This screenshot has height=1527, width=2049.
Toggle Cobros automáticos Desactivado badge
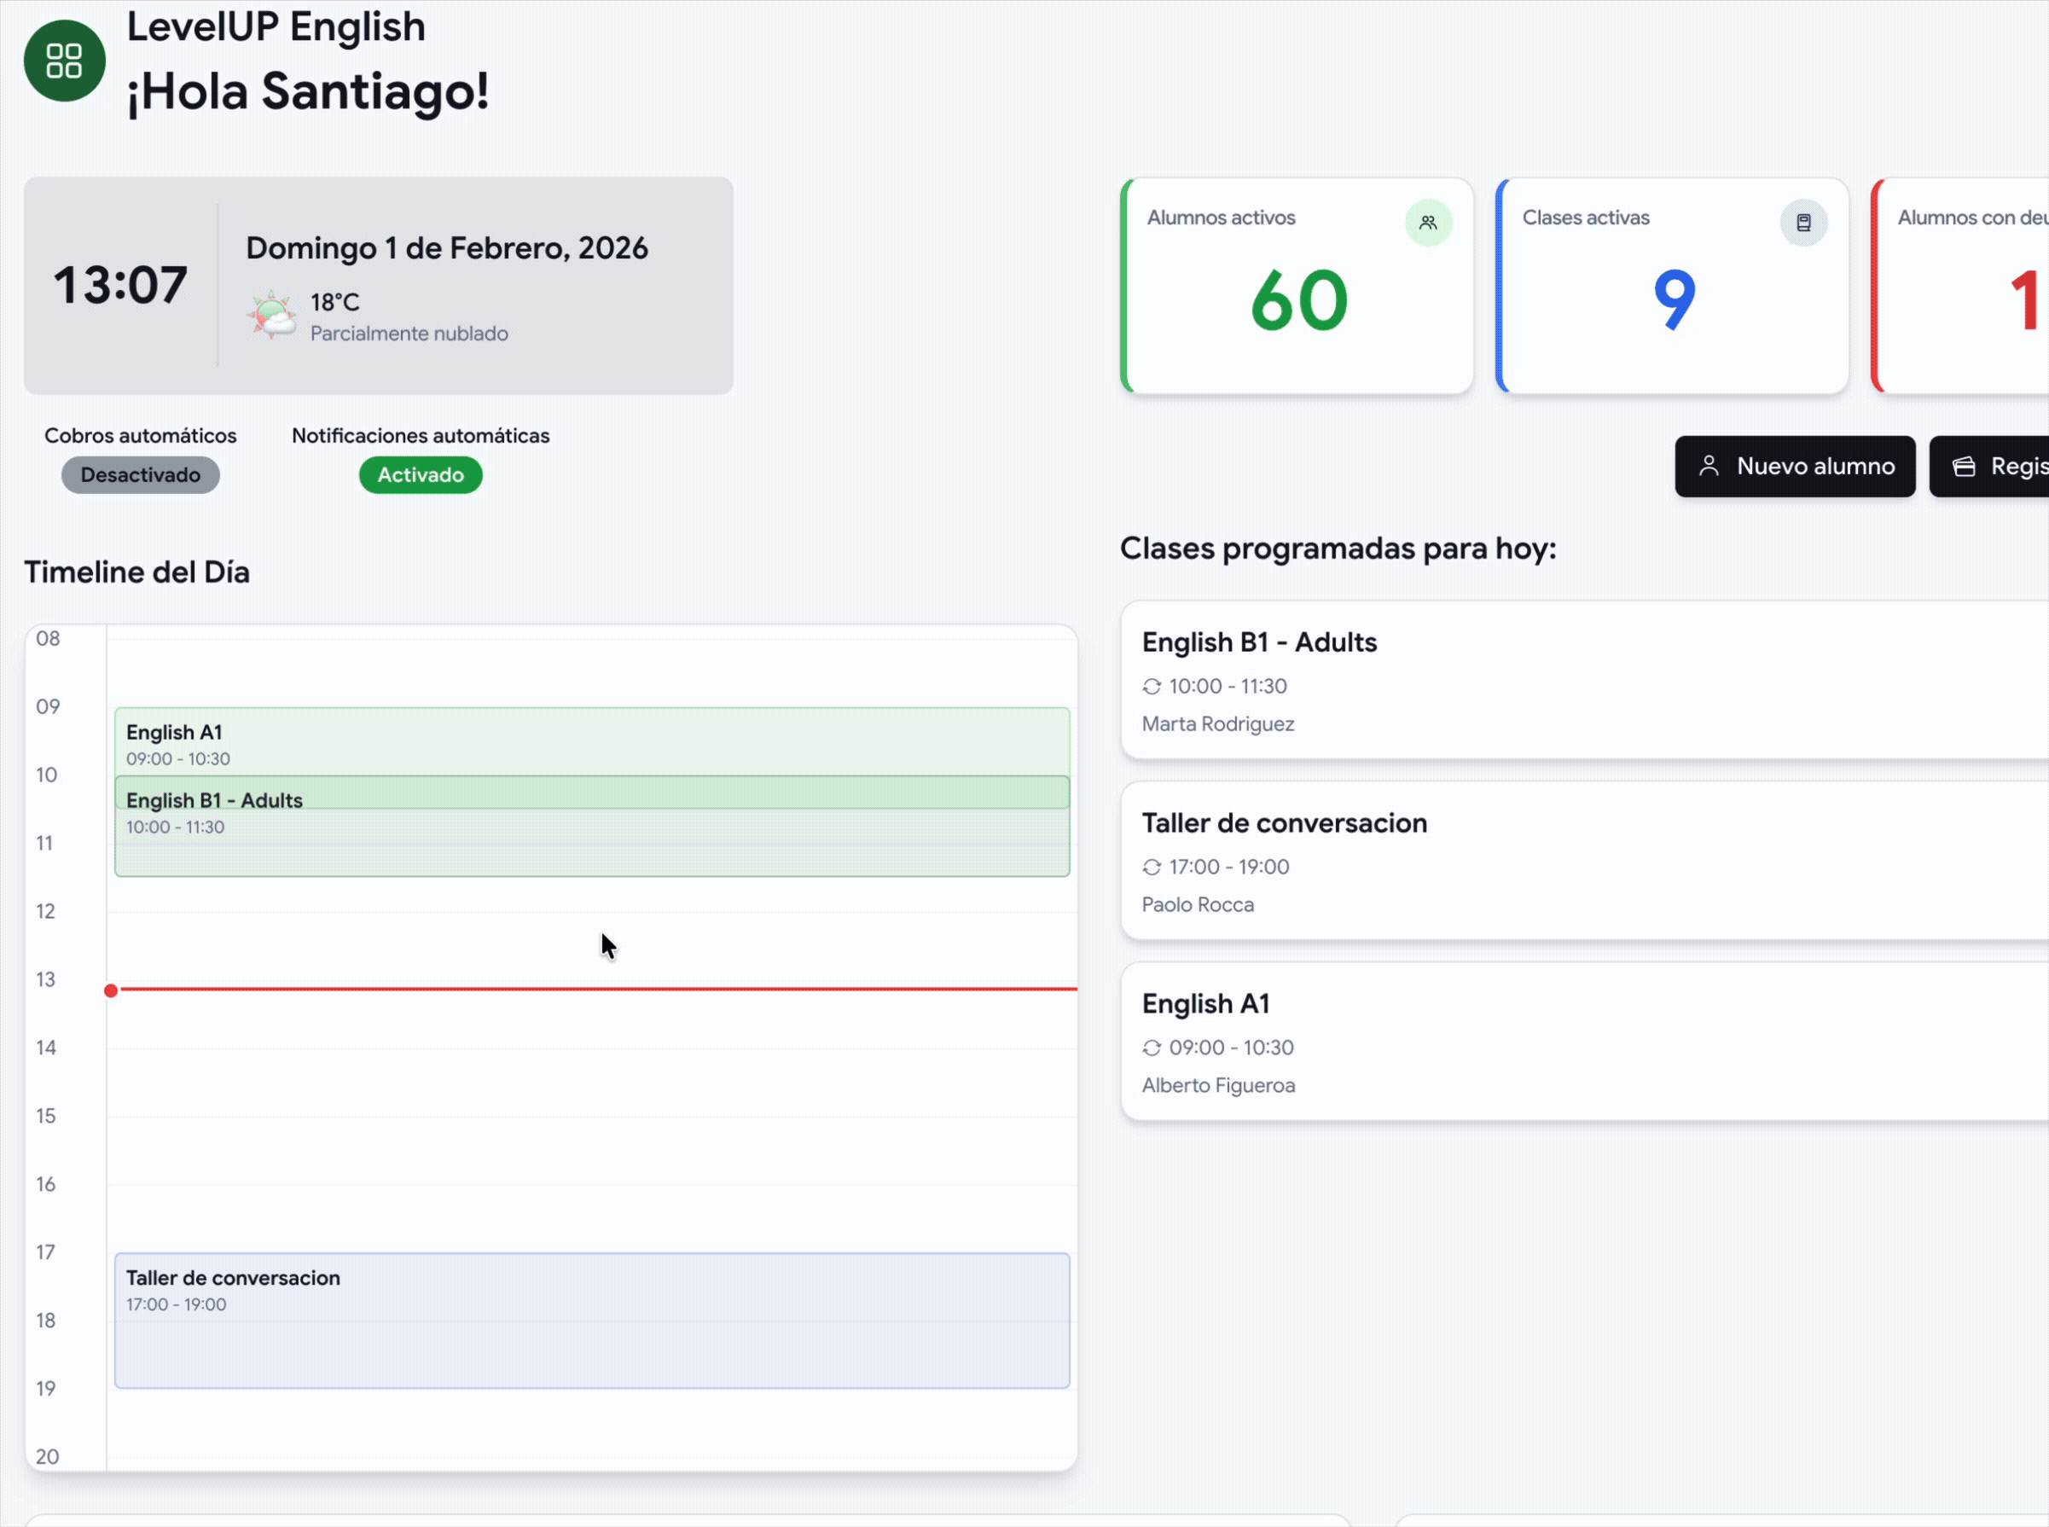pos(141,475)
